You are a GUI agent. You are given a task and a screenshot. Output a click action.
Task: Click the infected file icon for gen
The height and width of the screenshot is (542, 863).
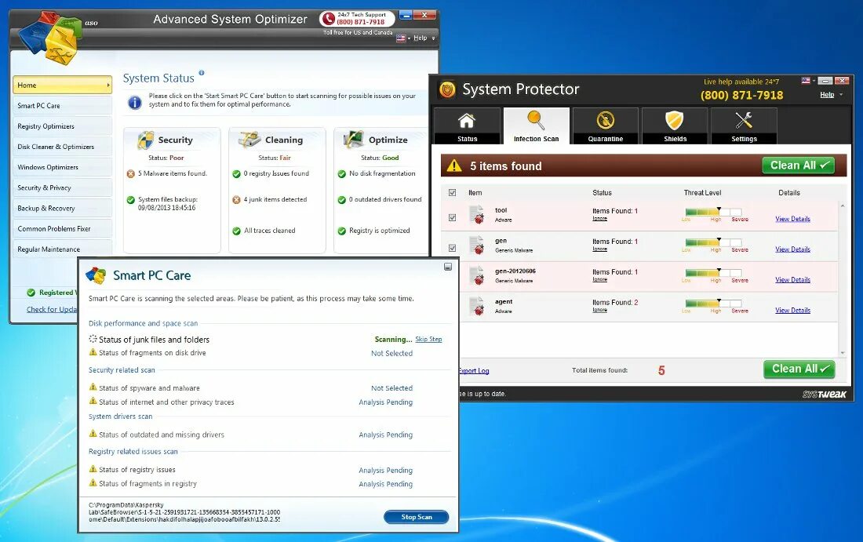coord(477,245)
